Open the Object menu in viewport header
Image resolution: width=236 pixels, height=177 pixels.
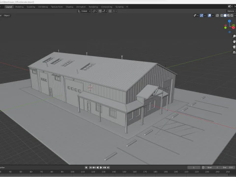7,15
